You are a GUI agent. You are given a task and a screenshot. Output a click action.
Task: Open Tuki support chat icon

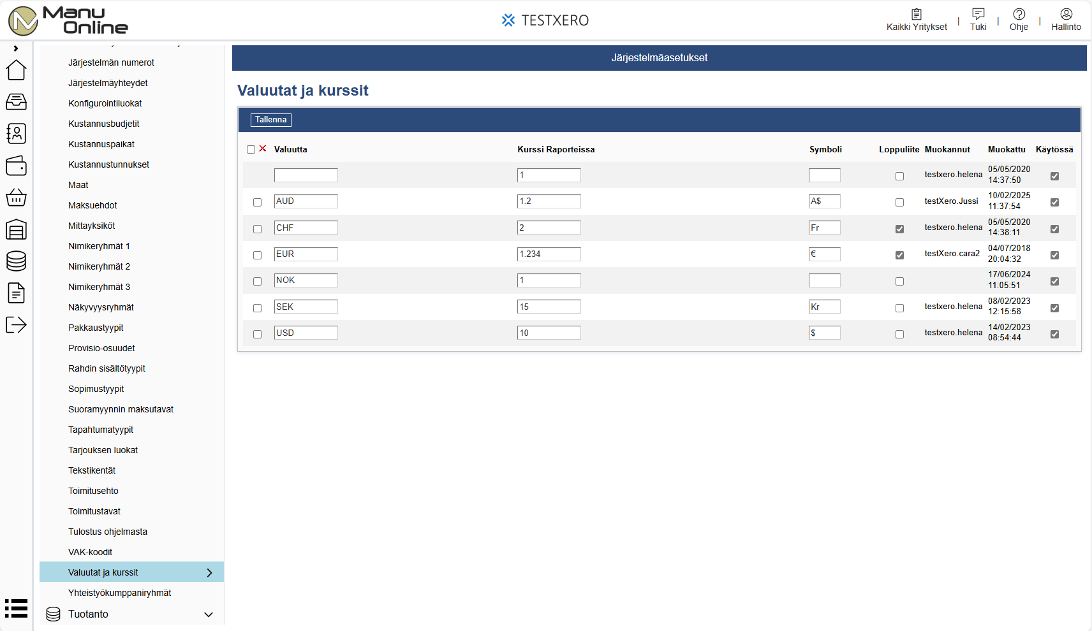click(978, 14)
